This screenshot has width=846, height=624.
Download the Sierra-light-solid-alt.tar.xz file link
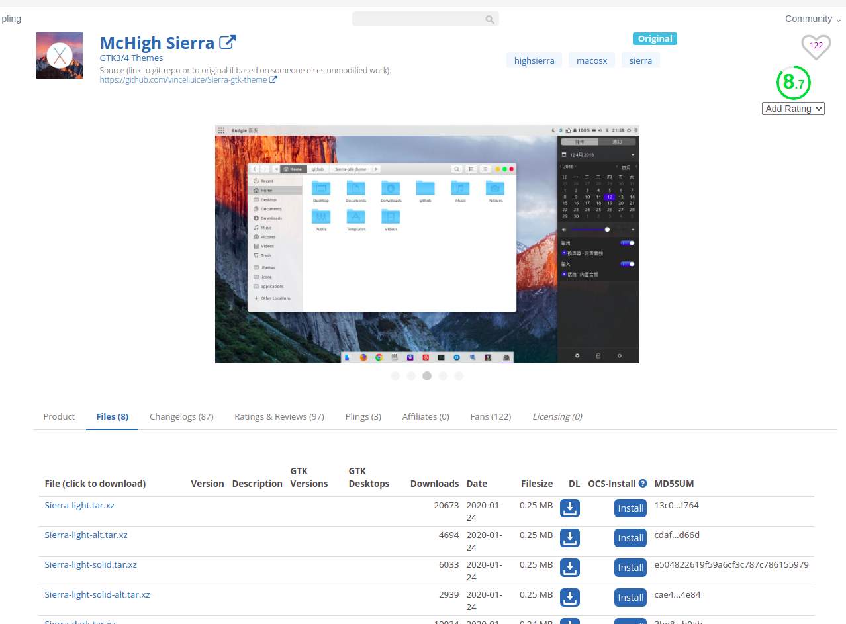[x=97, y=594]
